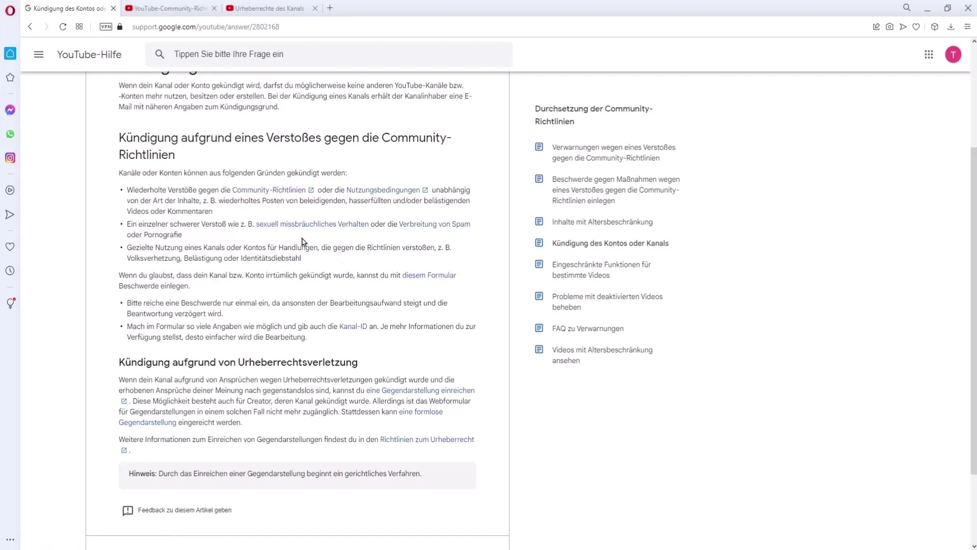Open My Flow arrow icon in sidebar
The height and width of the screenshot is (550, 977).
click(x=10, y=215)
